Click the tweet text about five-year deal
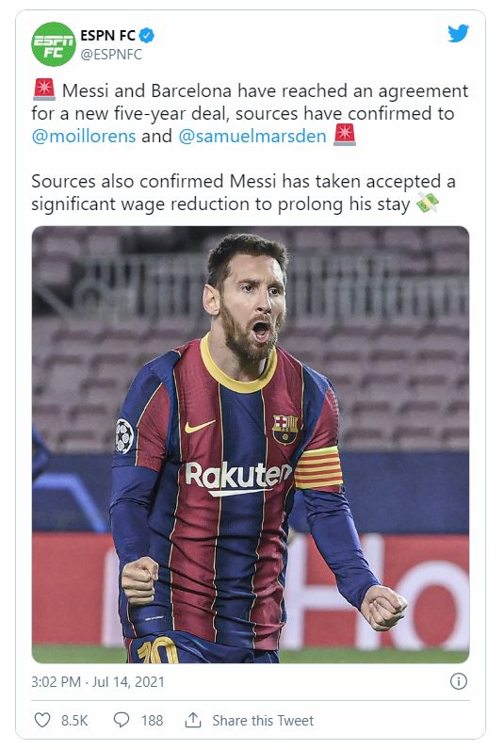This screenshot has height=750, width=504. pos(250,113)
